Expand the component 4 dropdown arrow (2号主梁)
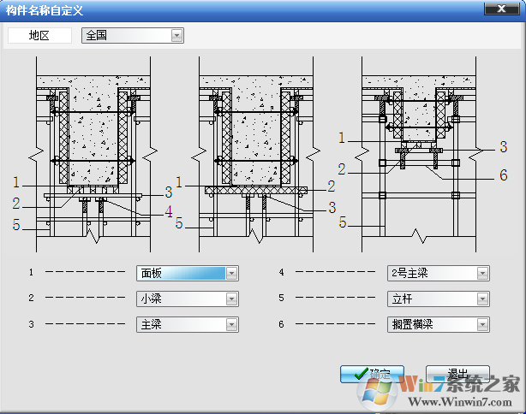 pyautogui.click(x=482, y=274)
